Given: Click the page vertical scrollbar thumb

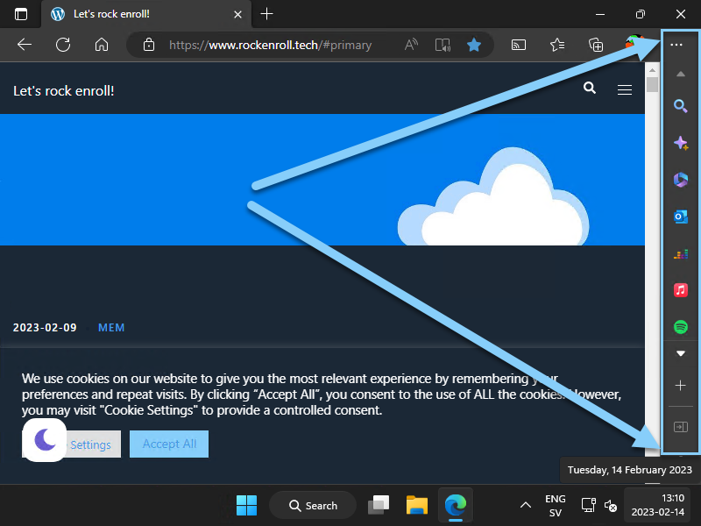Looking at the screenshot, I should (652, 84).
